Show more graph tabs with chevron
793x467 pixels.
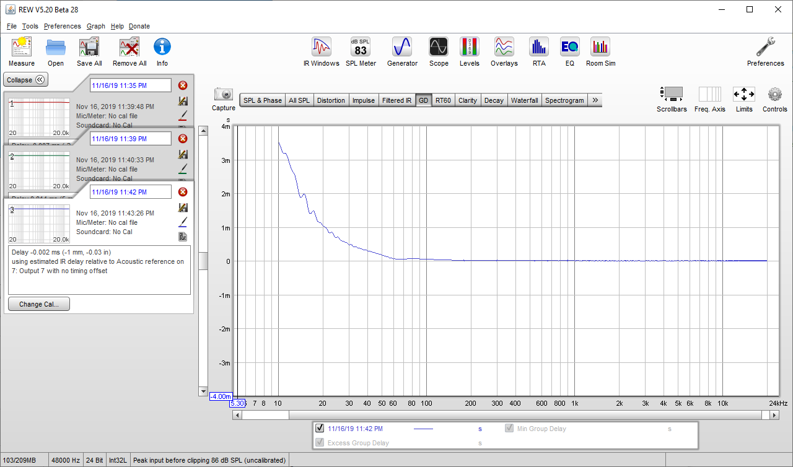coord(595,100)
